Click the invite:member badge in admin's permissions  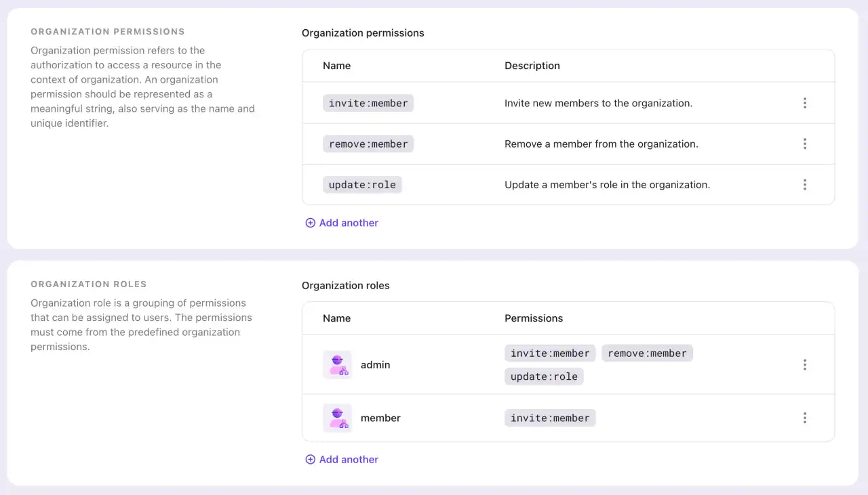[549, 353]
